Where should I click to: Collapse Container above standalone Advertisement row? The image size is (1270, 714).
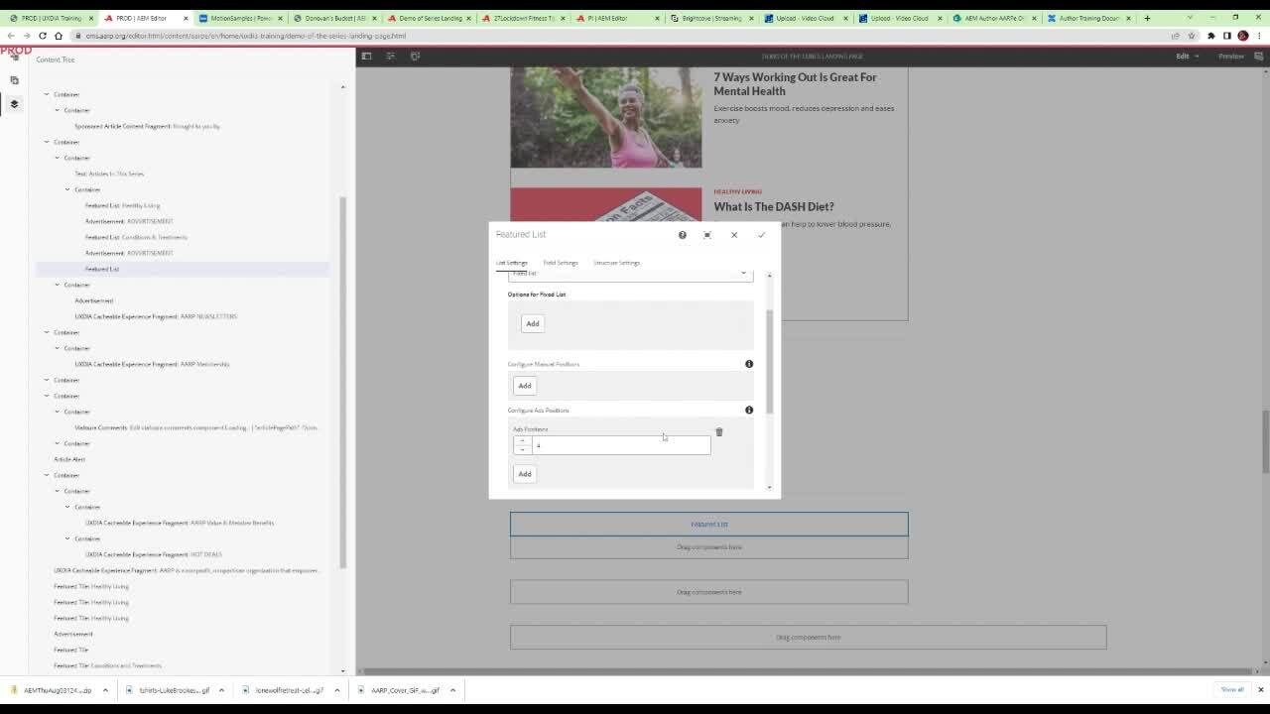coord(58,285)
